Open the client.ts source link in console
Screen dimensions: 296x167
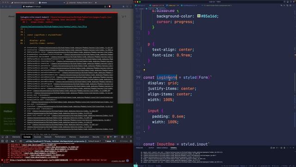pos(118,161)
